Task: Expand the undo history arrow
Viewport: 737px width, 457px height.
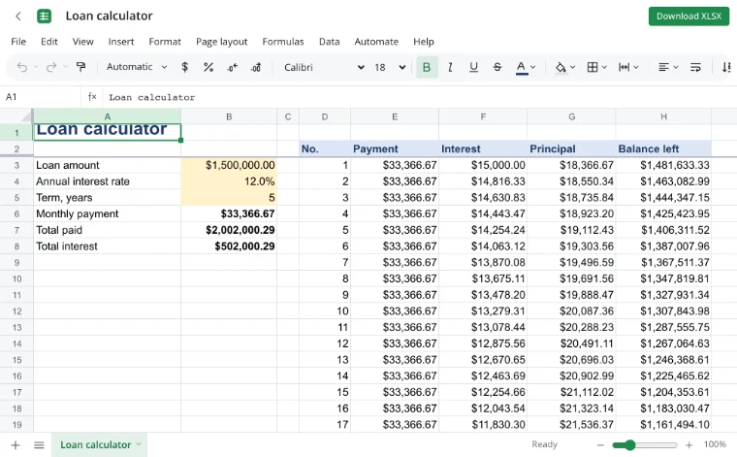Action: pyautogui.click(x=36, y=67)
